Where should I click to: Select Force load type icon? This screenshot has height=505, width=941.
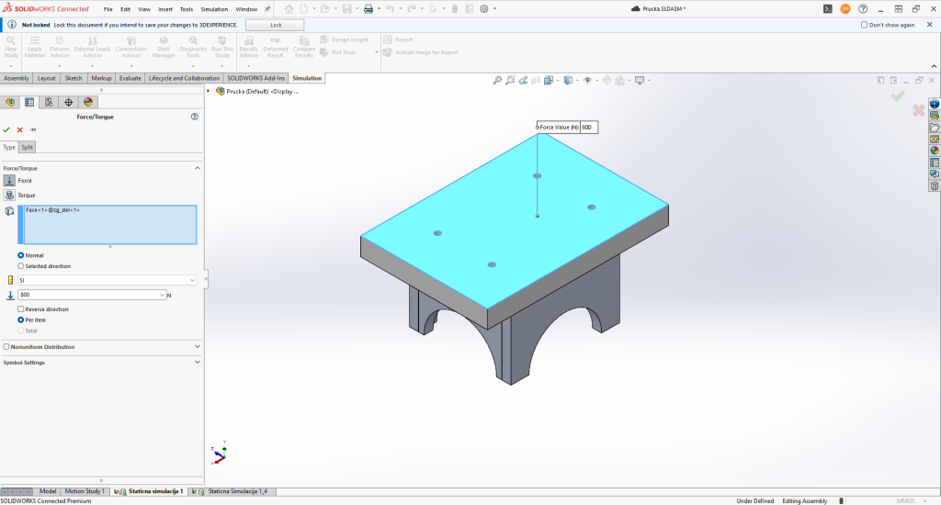(9, 181)
